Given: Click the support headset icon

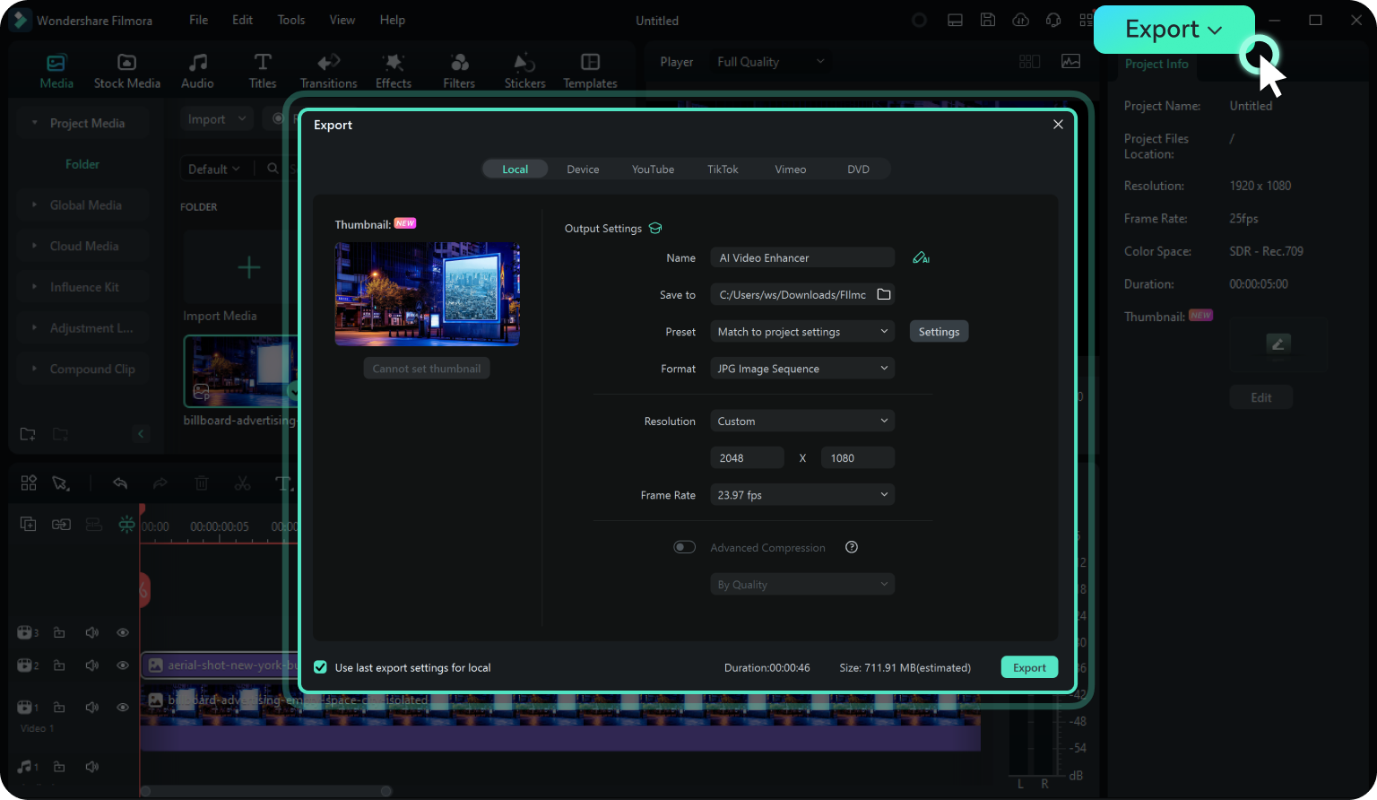Looking at the screenshot, I should (x=1053, y=20).
